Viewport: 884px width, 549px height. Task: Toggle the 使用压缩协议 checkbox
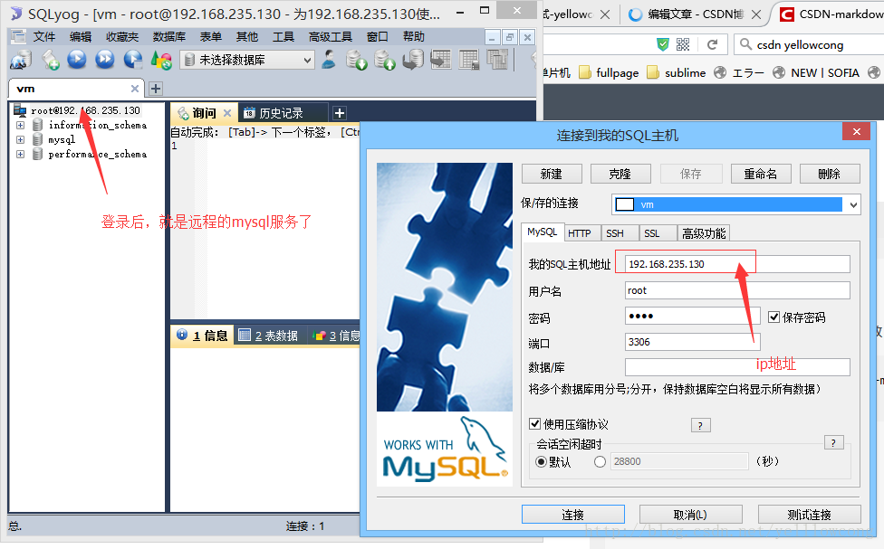click(535, 423)
